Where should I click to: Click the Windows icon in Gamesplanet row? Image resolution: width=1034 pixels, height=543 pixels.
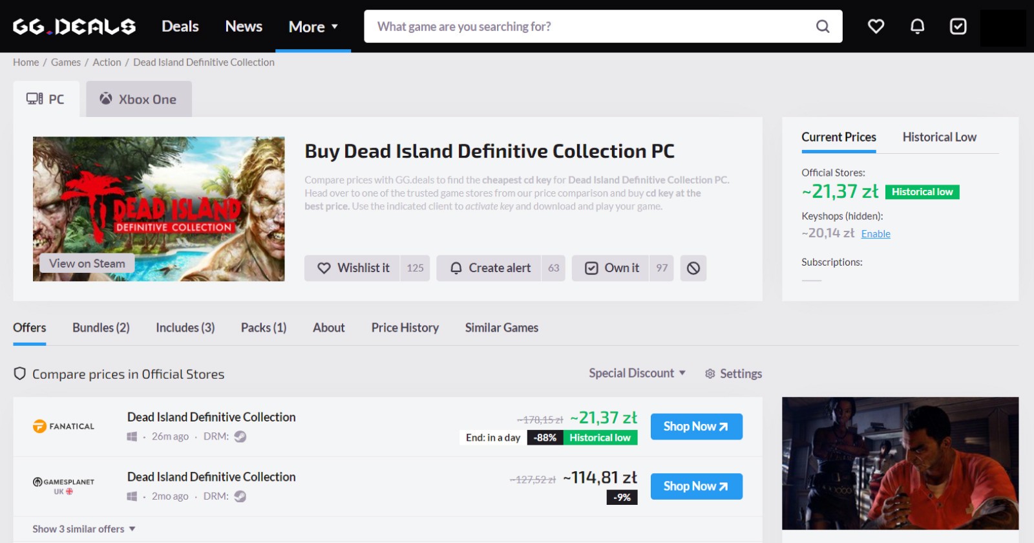[132, 496]
